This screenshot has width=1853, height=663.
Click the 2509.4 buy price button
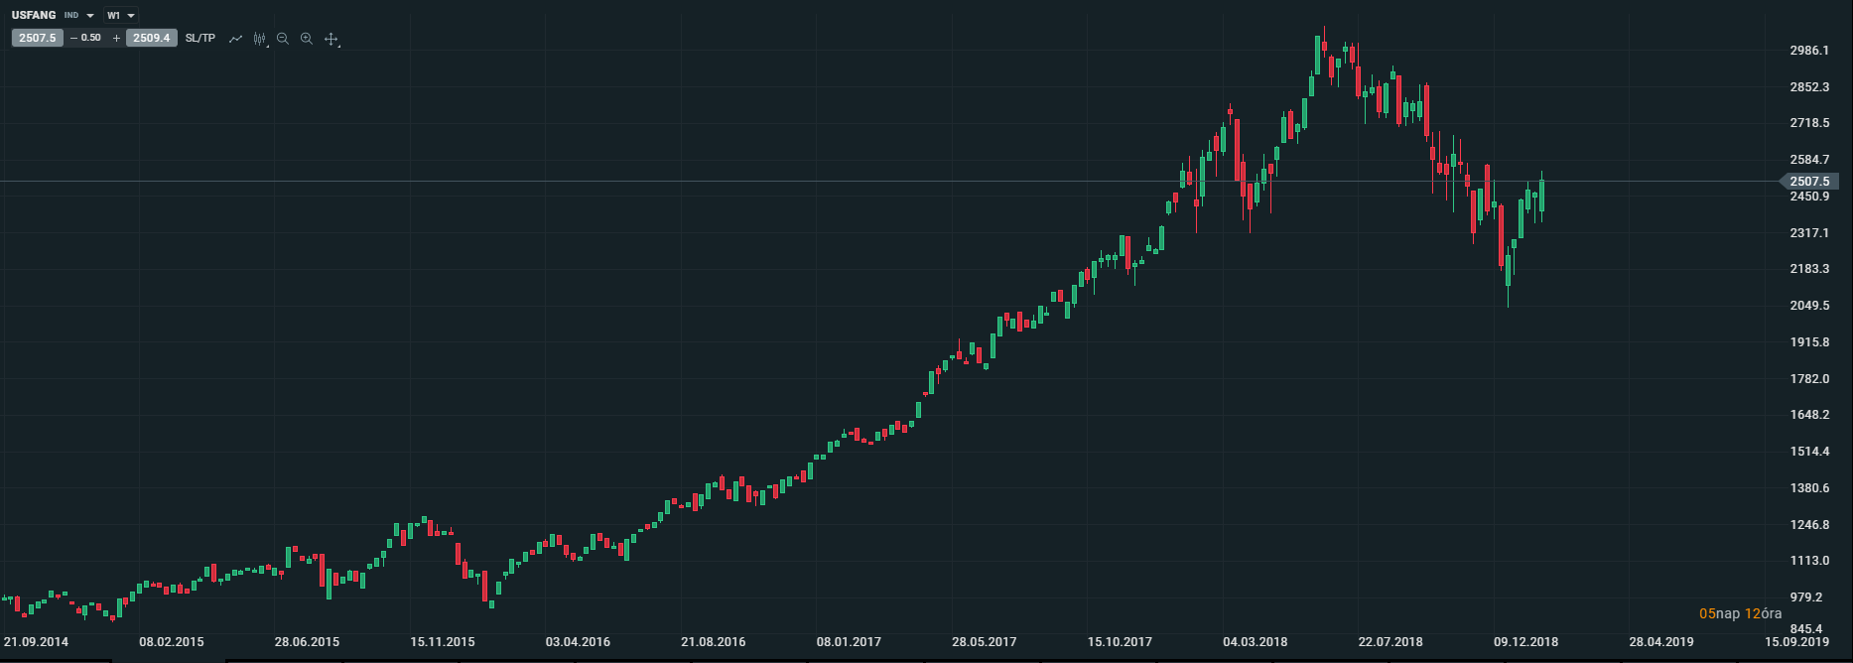coord(151,38)
